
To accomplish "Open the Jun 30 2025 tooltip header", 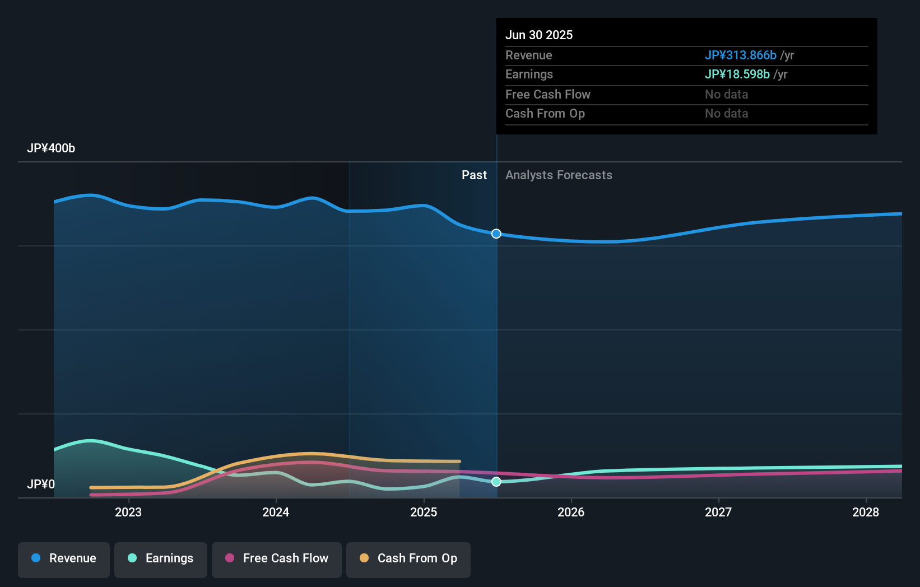I will [540, 35].
